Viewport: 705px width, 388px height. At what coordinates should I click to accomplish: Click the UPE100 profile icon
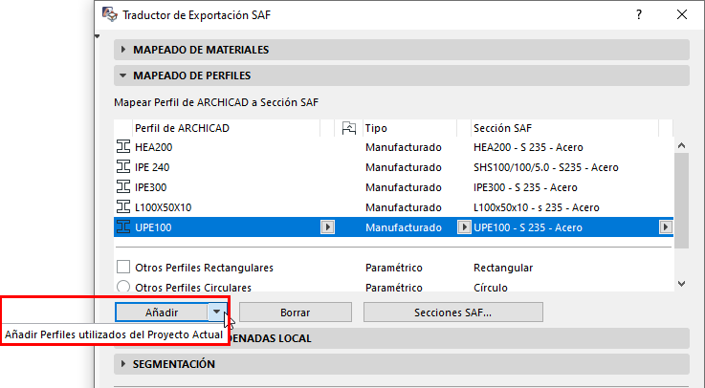[122, 227]
